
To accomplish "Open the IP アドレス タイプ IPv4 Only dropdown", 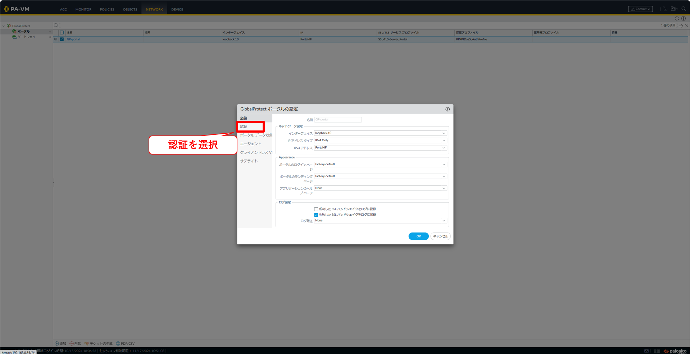I will coord(380,141).
